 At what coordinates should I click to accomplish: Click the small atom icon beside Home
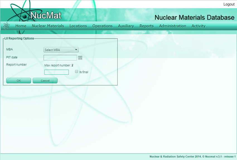point(6,26)
